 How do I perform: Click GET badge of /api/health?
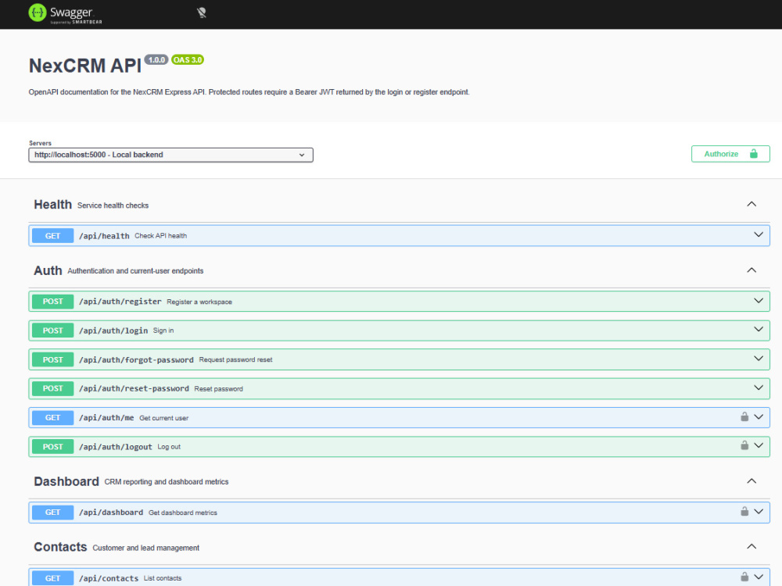(53, 236)
